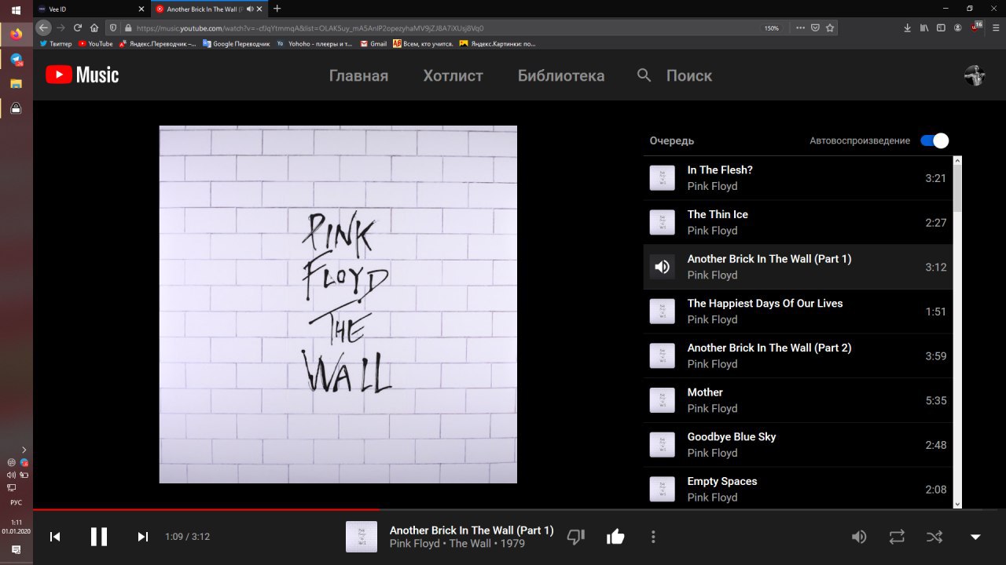Viewport: 1006px width, 565px height.
Task: Open the Главная tab
Action: point(358,75)
